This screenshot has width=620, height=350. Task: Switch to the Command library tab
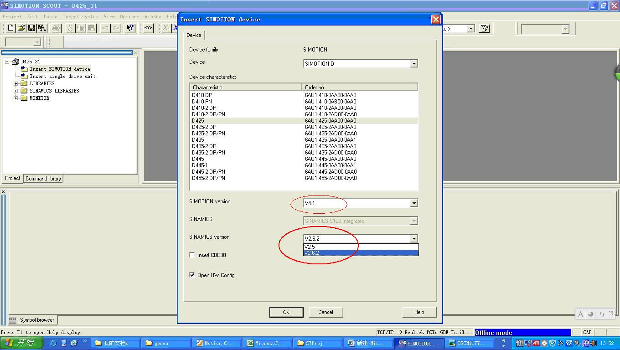pos(43,179)
